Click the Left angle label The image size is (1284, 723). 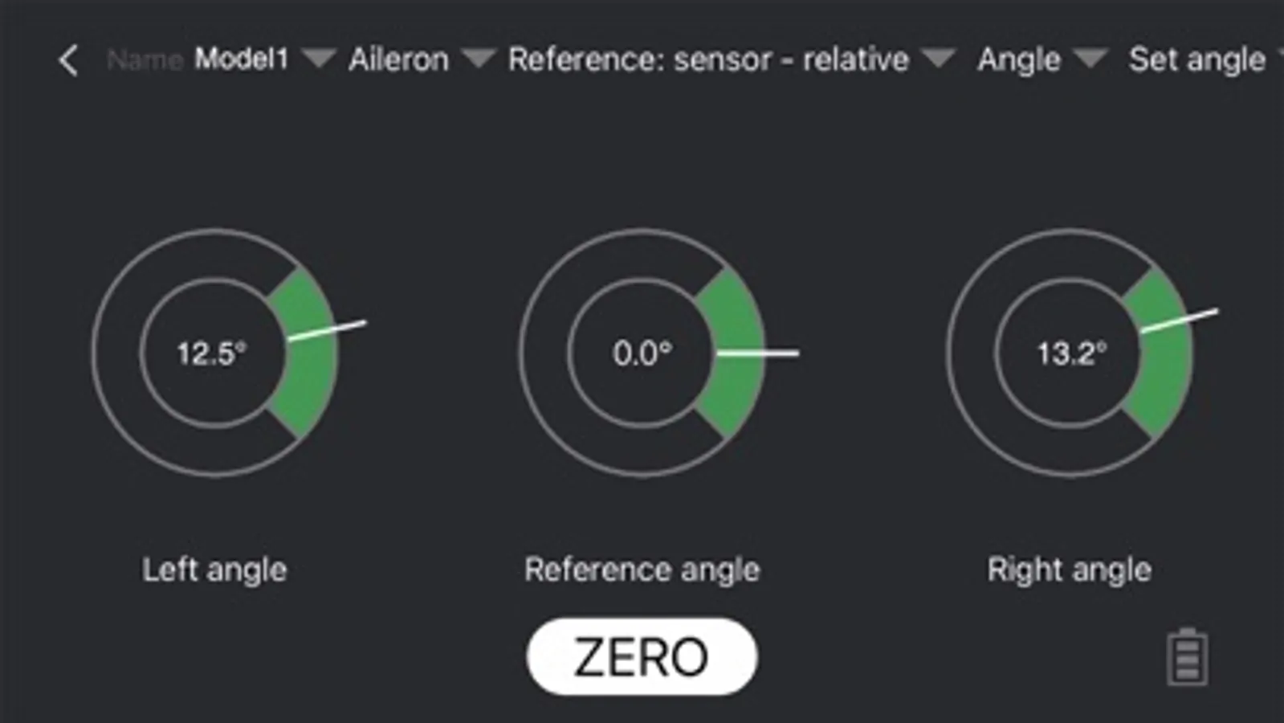214,570
